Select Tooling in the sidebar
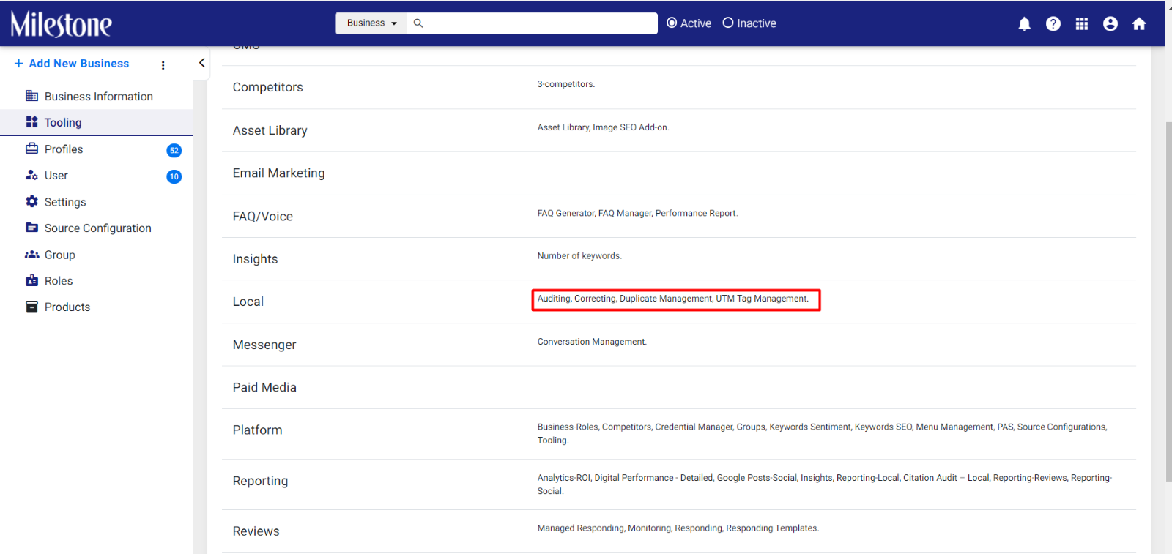Viewport: 1172px width, 554px height. pos(96,123)
